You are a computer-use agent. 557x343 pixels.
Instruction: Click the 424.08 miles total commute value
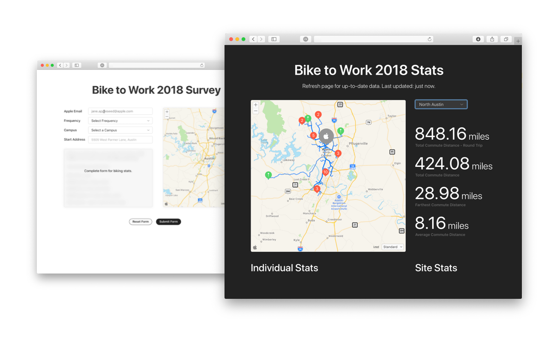point(454,164)
